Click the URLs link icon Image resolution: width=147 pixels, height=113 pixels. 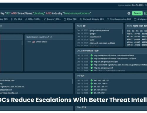point(26,19)
